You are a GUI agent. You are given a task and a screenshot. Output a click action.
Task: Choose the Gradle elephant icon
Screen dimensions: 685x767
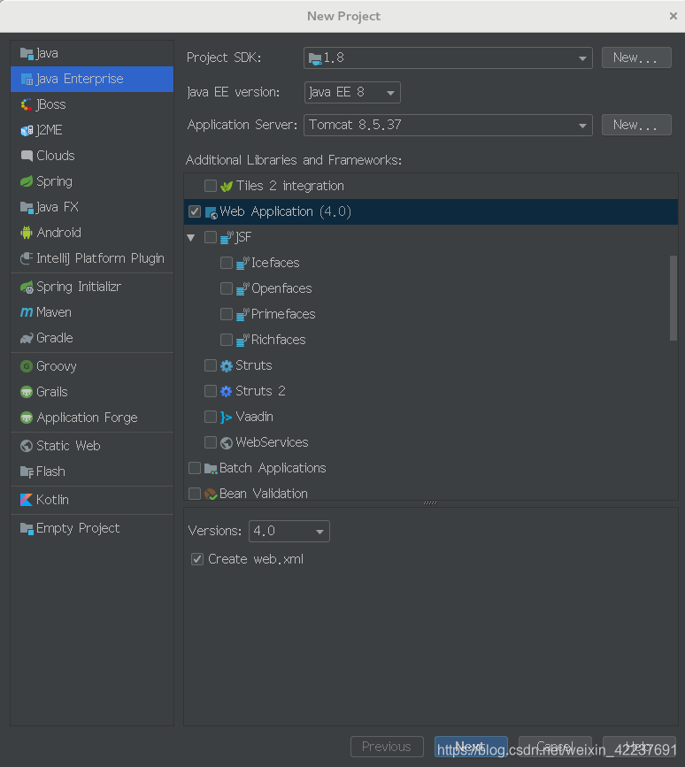point(27,338)
